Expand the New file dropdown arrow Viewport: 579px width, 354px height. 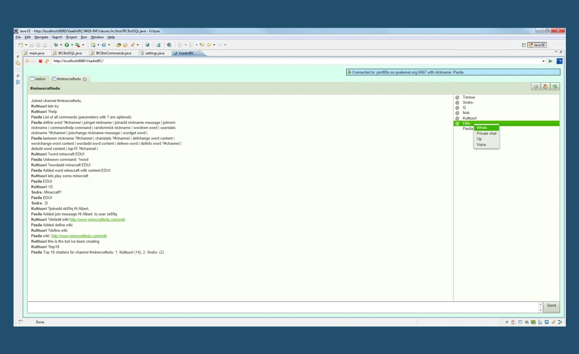[26, 45]
